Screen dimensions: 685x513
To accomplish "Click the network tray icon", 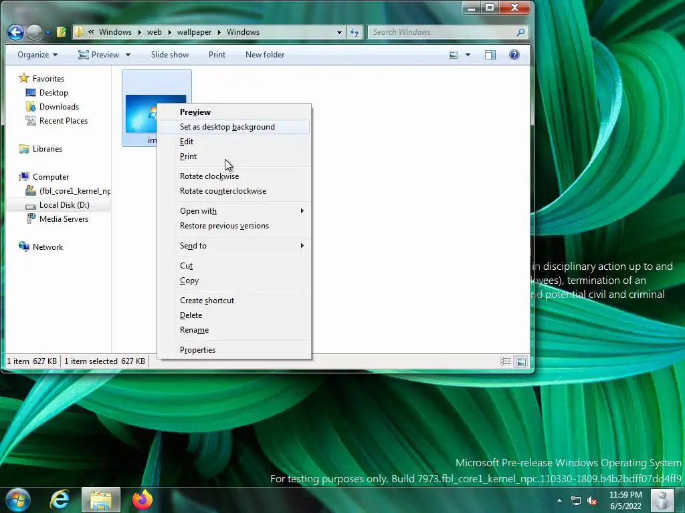I will point(576,501).
